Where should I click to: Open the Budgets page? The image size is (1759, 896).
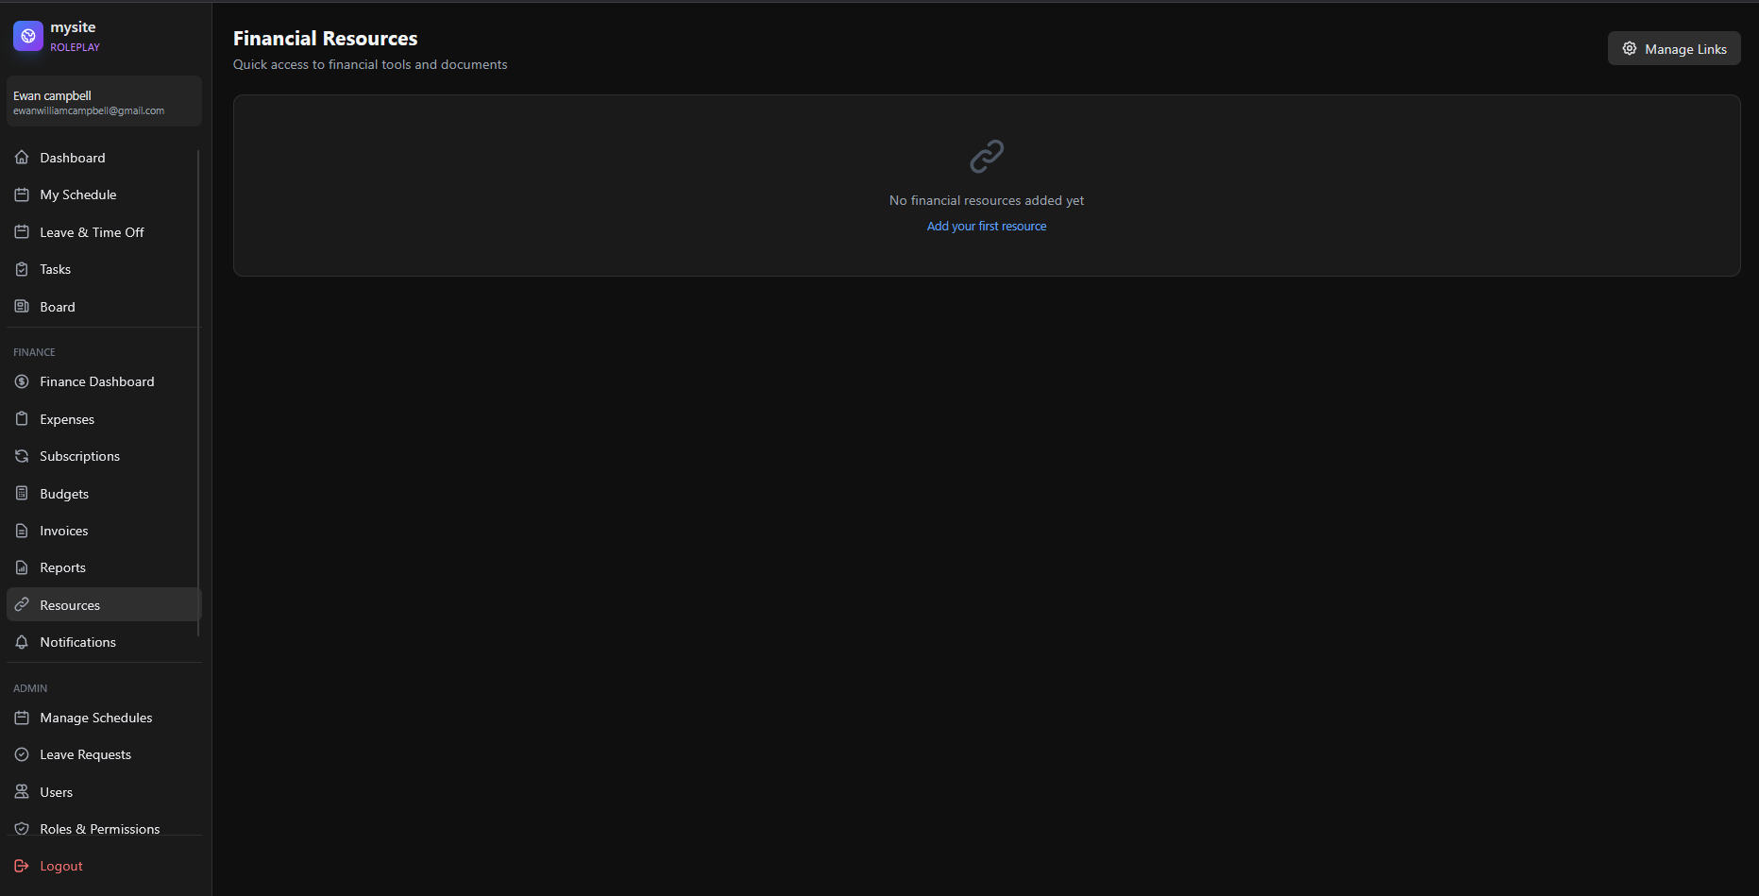click(64, 494)
